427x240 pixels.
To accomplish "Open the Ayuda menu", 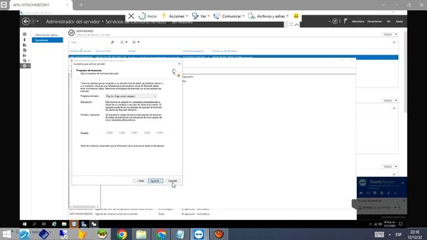I will click(399, 21).
